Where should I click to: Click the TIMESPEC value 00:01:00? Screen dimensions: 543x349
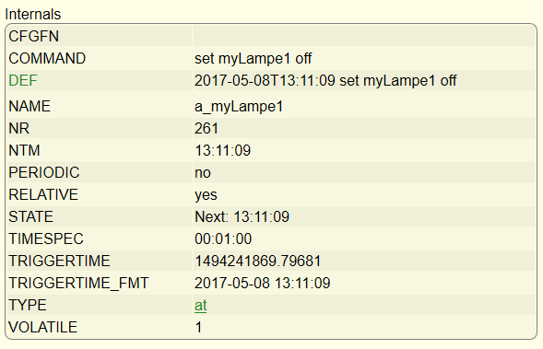pyautogui.click(x=223, y=239)
